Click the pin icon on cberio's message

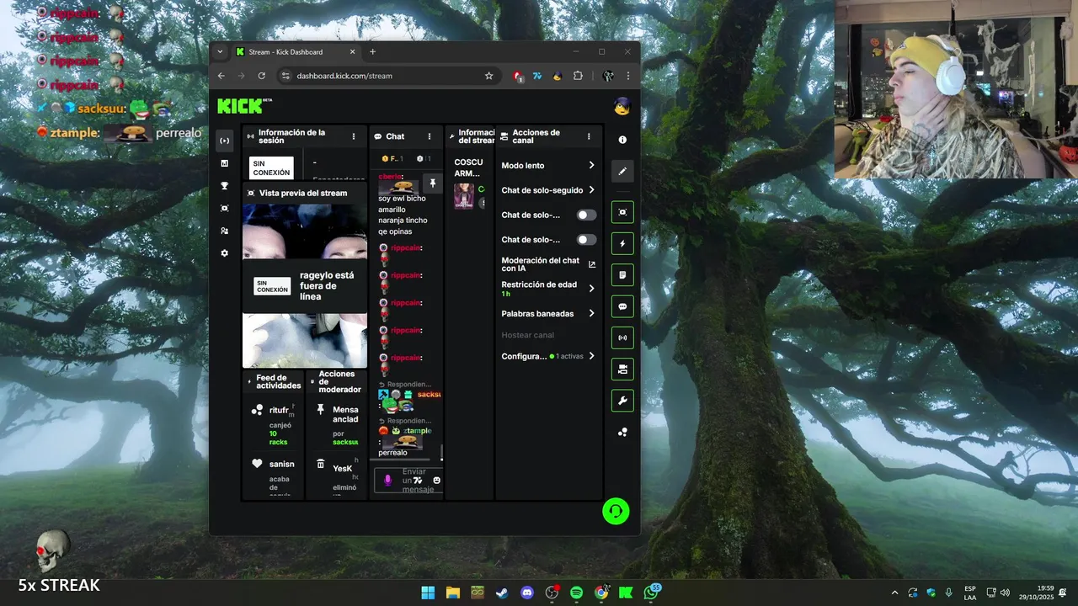(432, 183)
